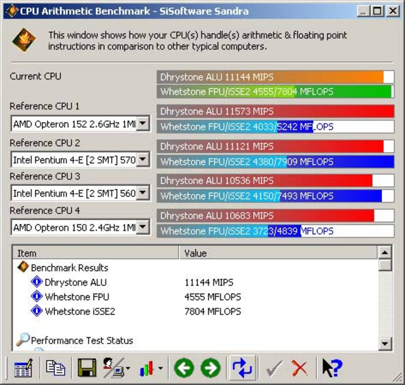Click the Current CPU label
This screenshot has height=385, width=405.
tap(35, 76)
